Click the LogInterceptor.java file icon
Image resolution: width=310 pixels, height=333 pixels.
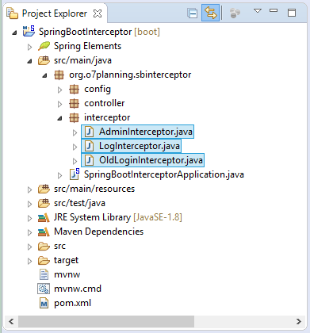pos(90,146)
